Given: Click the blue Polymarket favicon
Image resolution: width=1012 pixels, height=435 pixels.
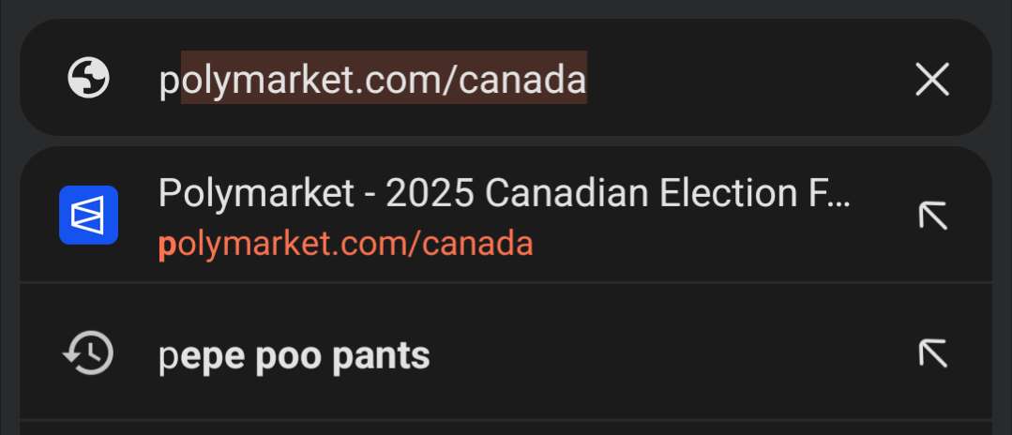Looking at the screenshot, I should pyautogui.click(x=88, y=215).
